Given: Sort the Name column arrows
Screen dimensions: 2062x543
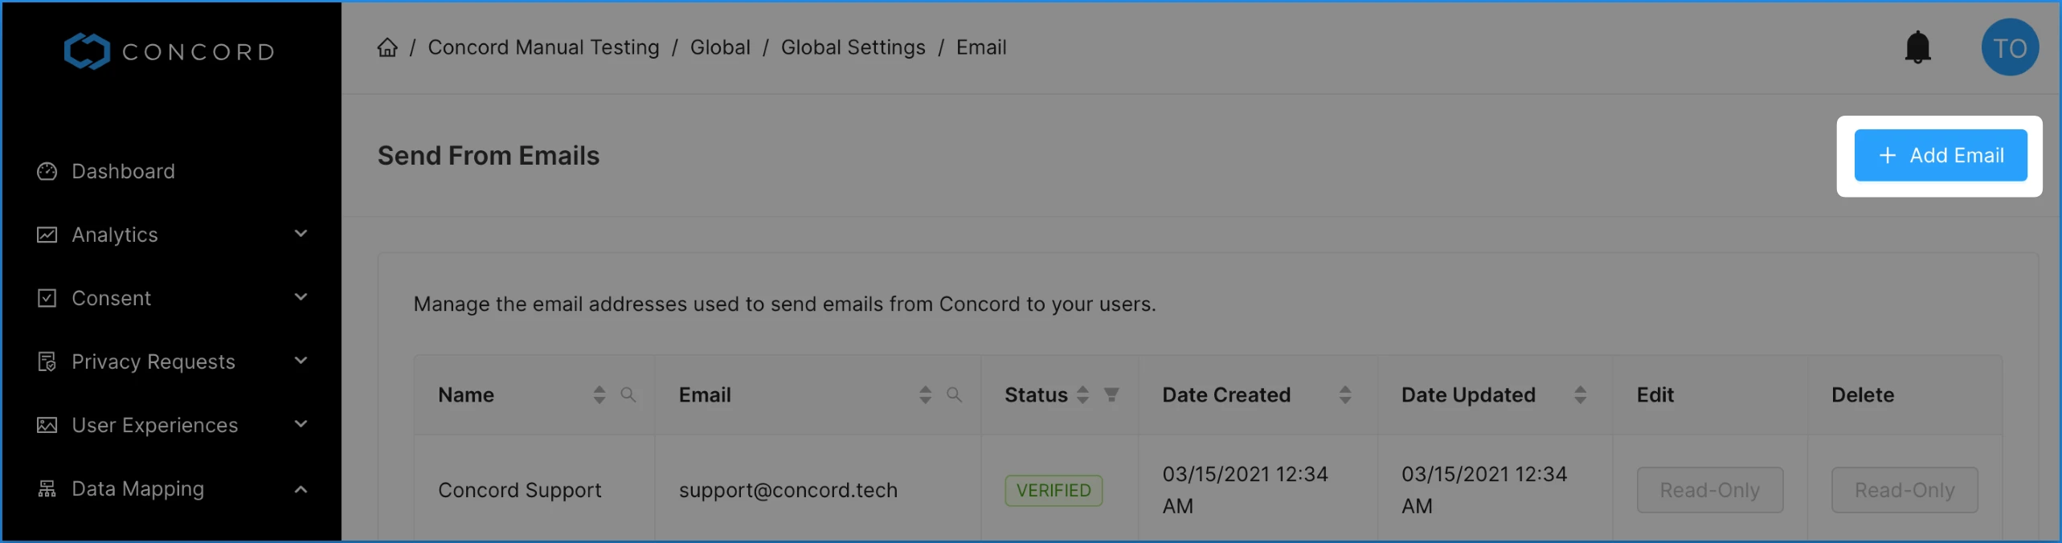Looking at the screenshot, I should tap(599, 394).
